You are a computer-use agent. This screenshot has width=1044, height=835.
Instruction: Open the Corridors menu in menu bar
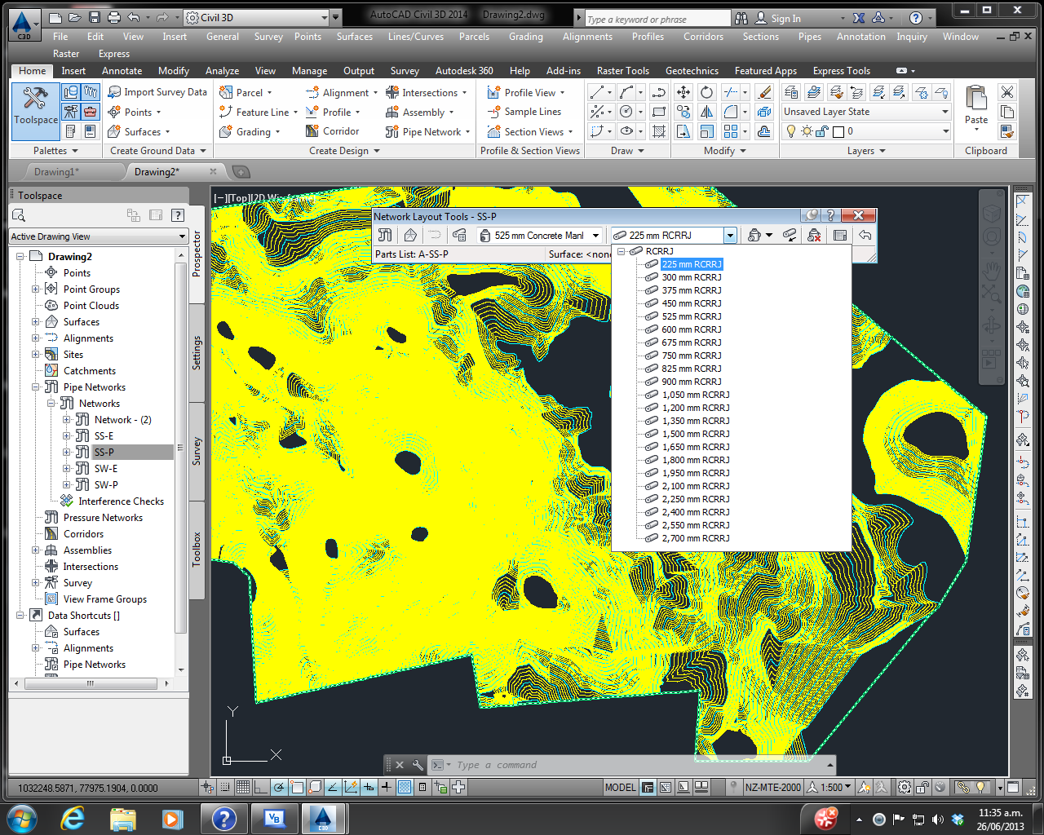(x=703, y=37)
